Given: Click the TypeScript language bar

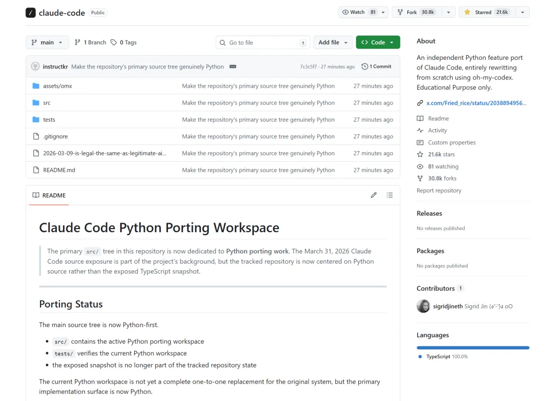Looking at the screenshot, I should pyautogui.click(x=473, y=348).
